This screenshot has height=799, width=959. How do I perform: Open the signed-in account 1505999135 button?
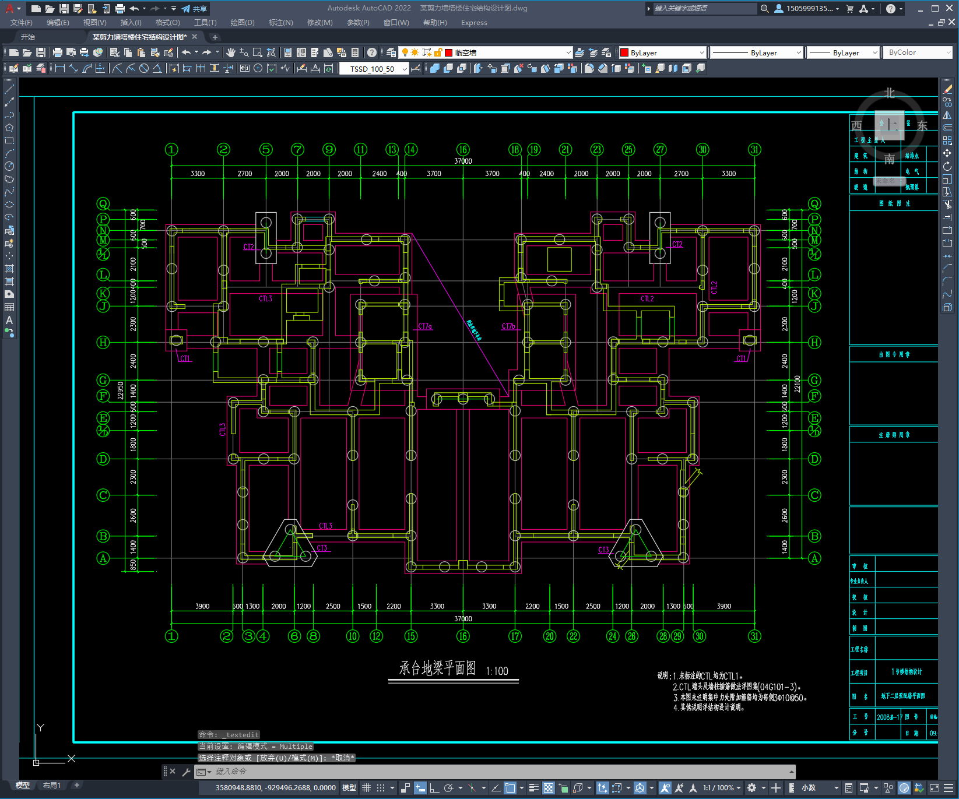(807, 8)
